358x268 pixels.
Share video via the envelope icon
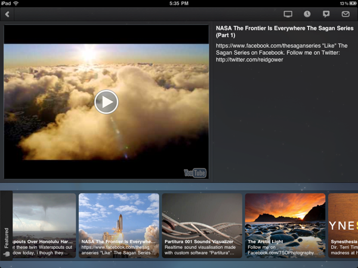tap(345, 14)
